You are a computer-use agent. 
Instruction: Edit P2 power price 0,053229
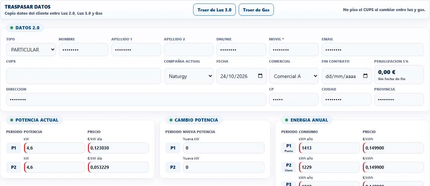pos(118,167)
